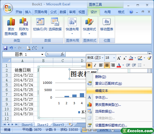Expand 快速样式 gallery dropdown
Viewport: 154px width, 134px height.
(89, 34)
